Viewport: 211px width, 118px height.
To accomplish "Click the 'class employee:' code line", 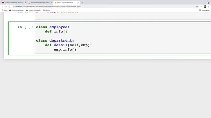I will (53, 27).
